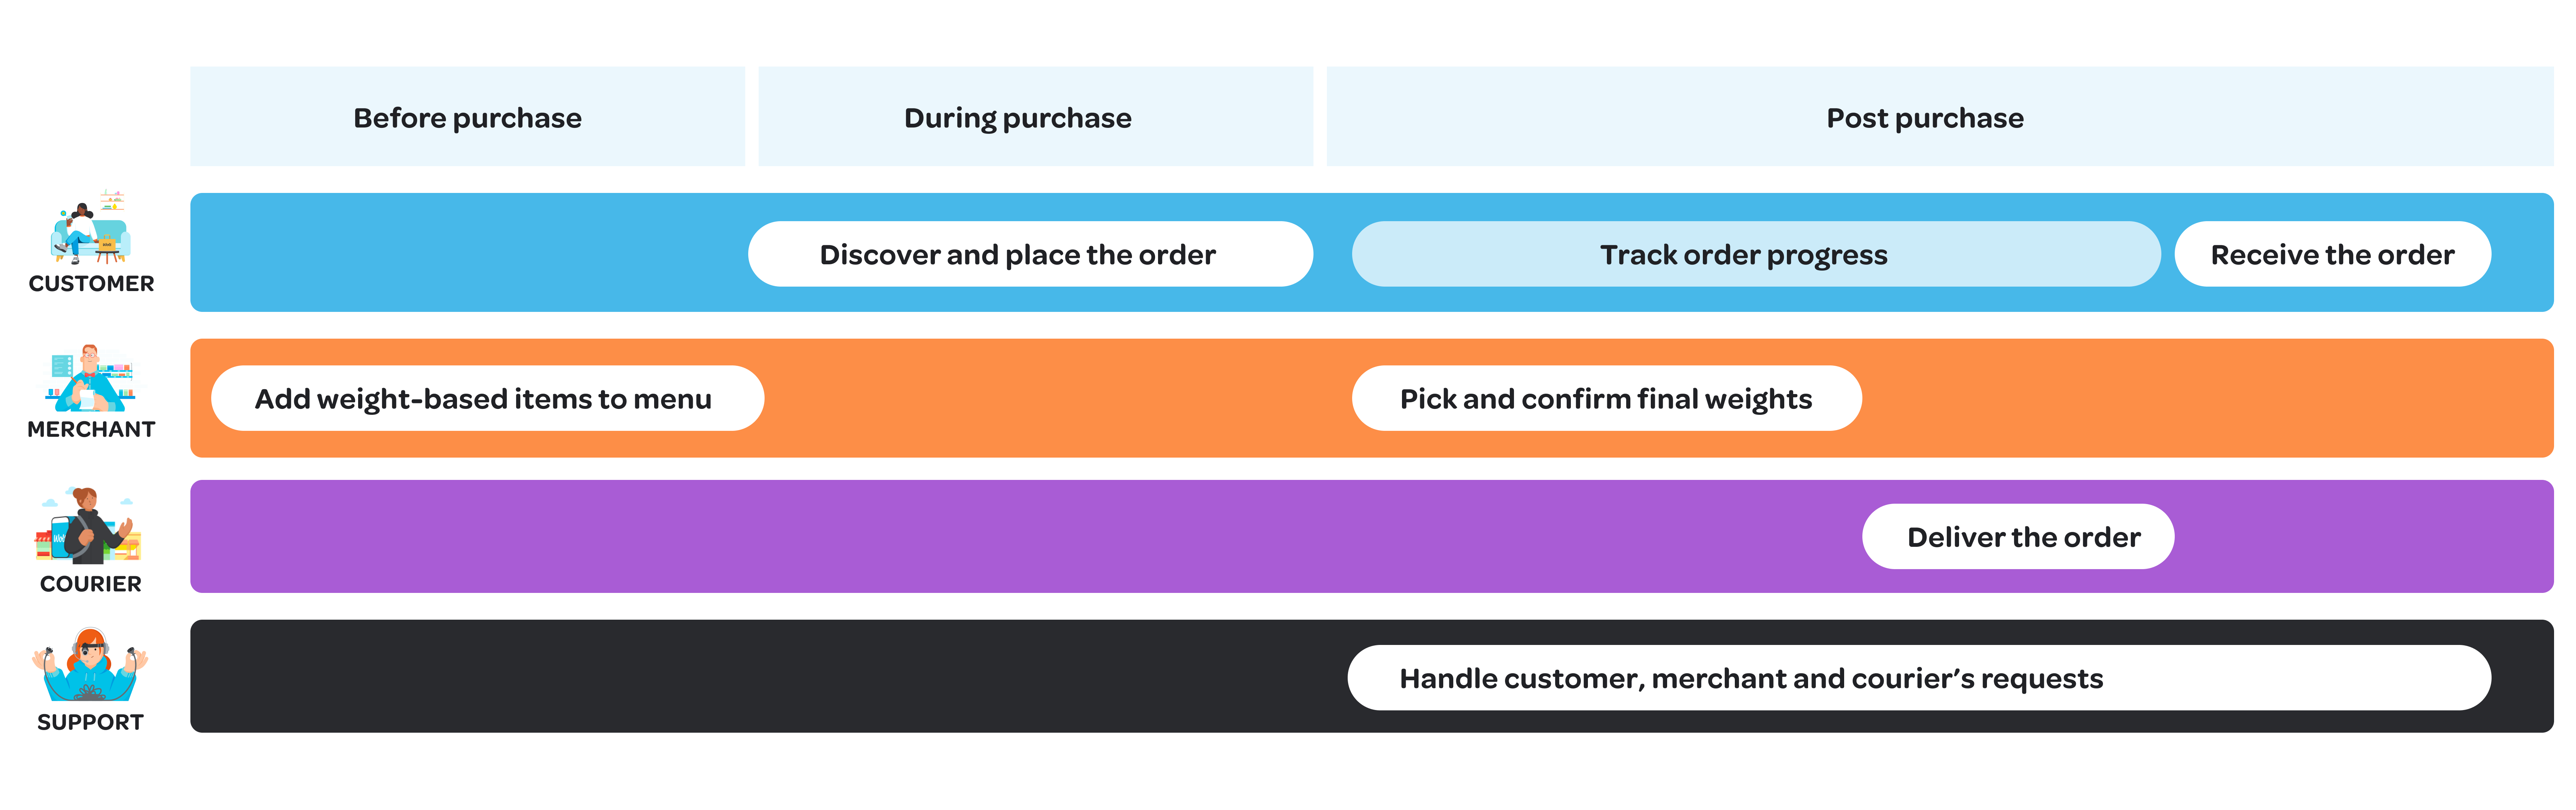
Task: Click the Courier illustration icon
Action: pos(89,526)
